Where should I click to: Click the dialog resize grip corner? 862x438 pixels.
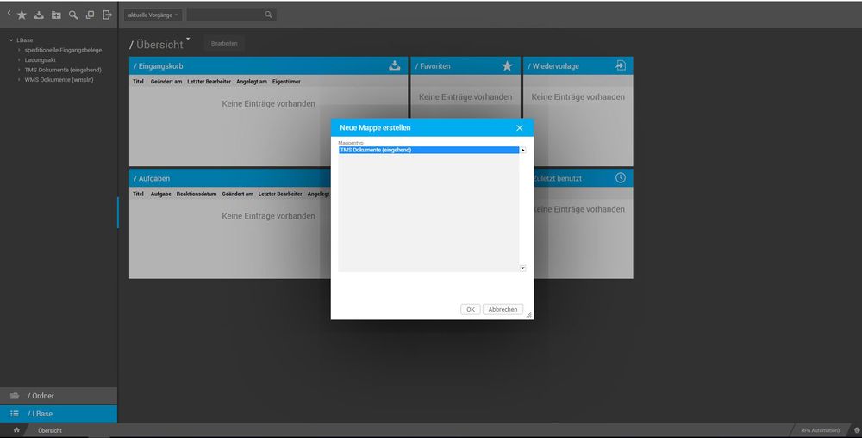click(x=529, y=315)
